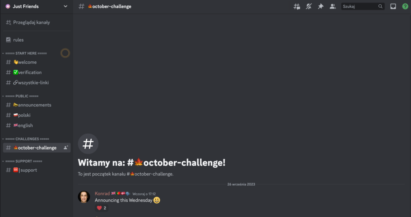
Task: Click the heart reaction with count 2
Action: [x=102, y=208]
